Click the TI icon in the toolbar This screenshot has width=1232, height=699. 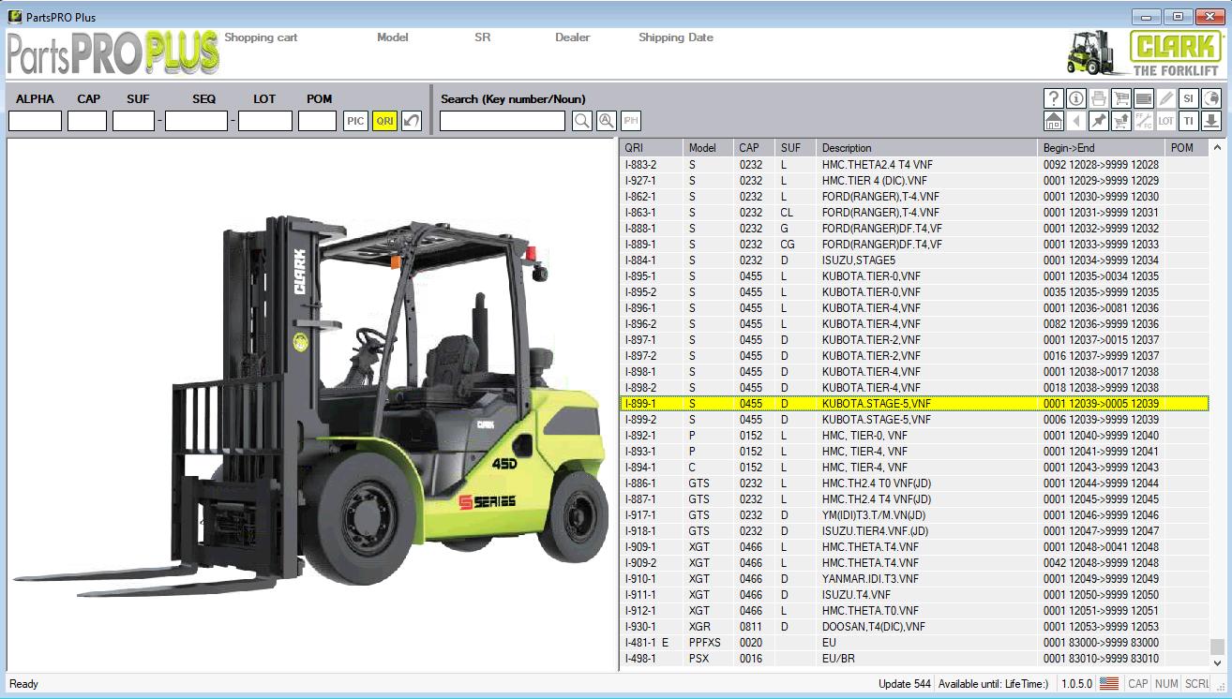point(1188,121)
